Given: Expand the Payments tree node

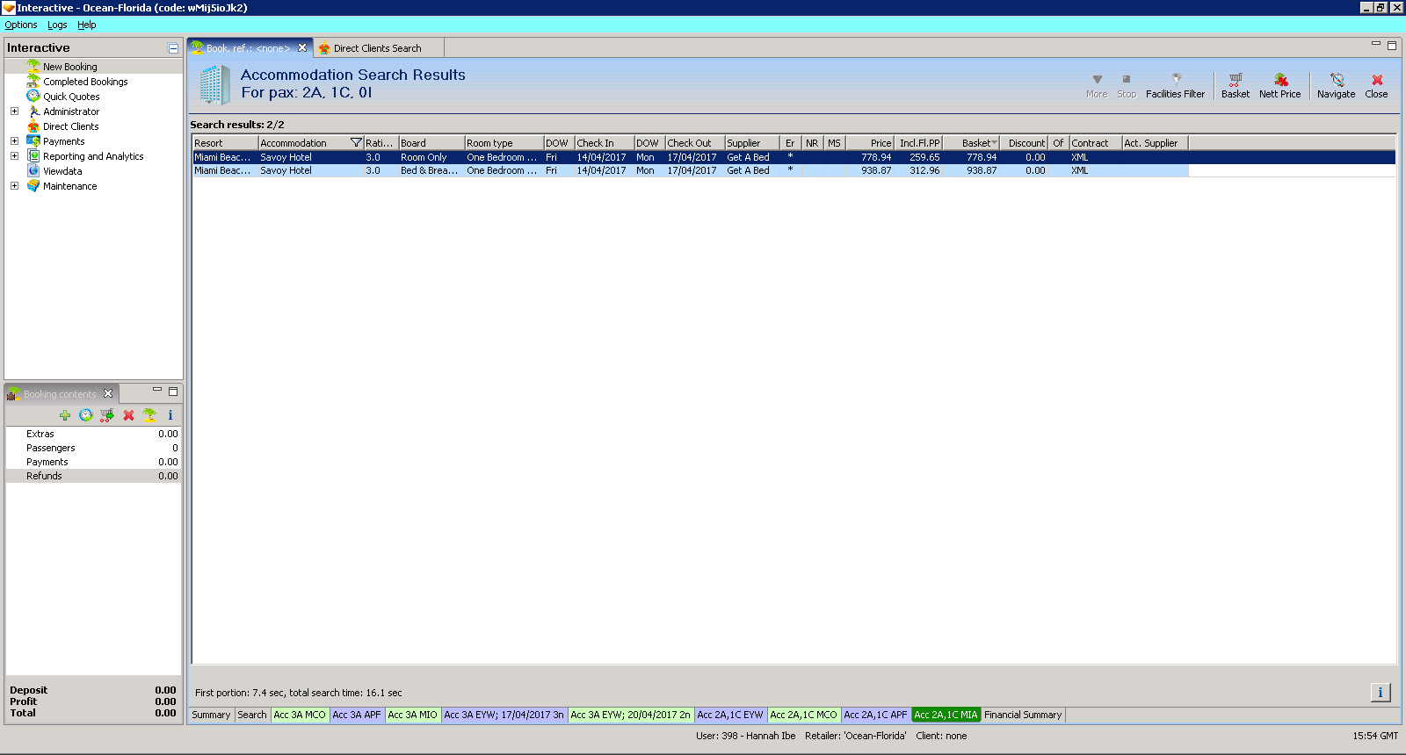Looking at the screenshot, I should click(x=14, y=141).
